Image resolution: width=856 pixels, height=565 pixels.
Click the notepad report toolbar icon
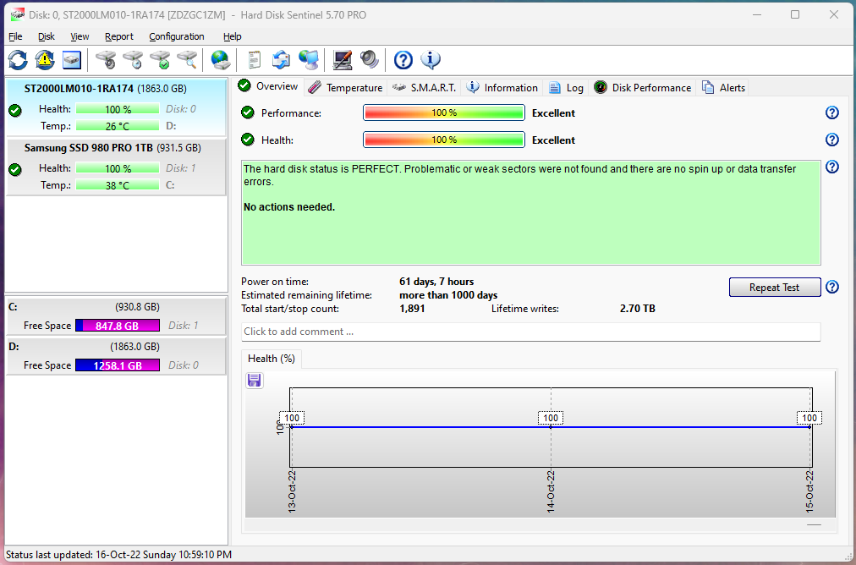254,59
